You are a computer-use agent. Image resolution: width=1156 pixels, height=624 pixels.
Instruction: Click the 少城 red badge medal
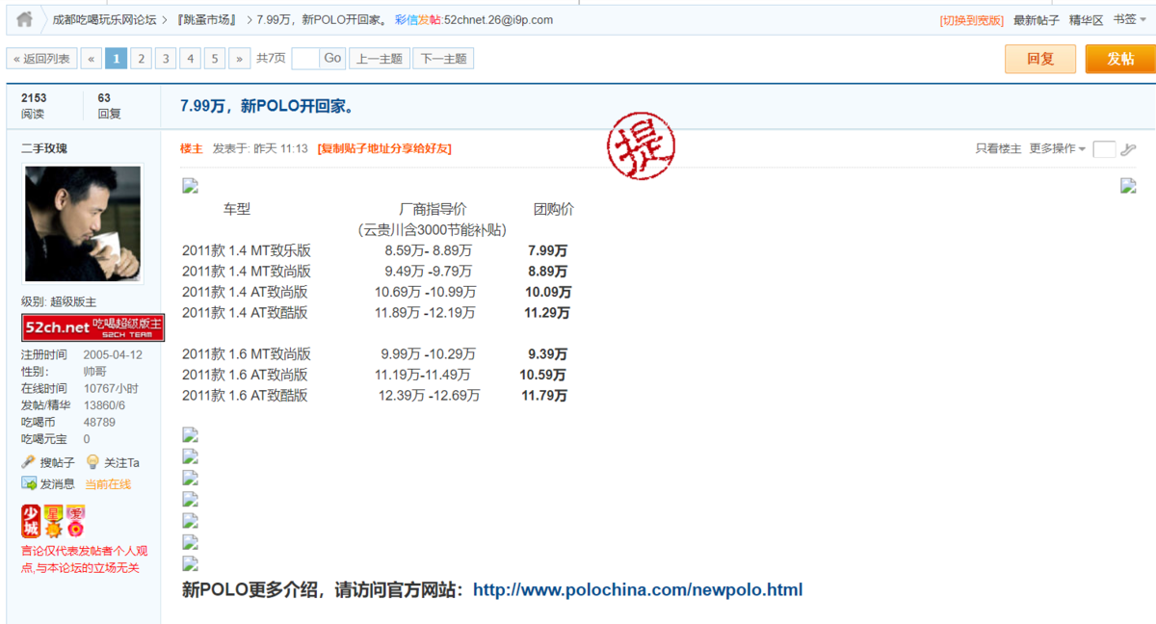click(31, 521)
